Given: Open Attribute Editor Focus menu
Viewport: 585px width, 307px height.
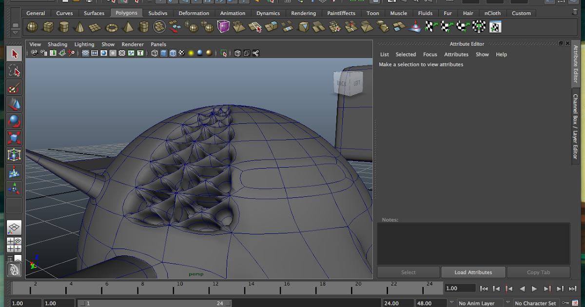Looking at the screenshot, I should 430,55.
